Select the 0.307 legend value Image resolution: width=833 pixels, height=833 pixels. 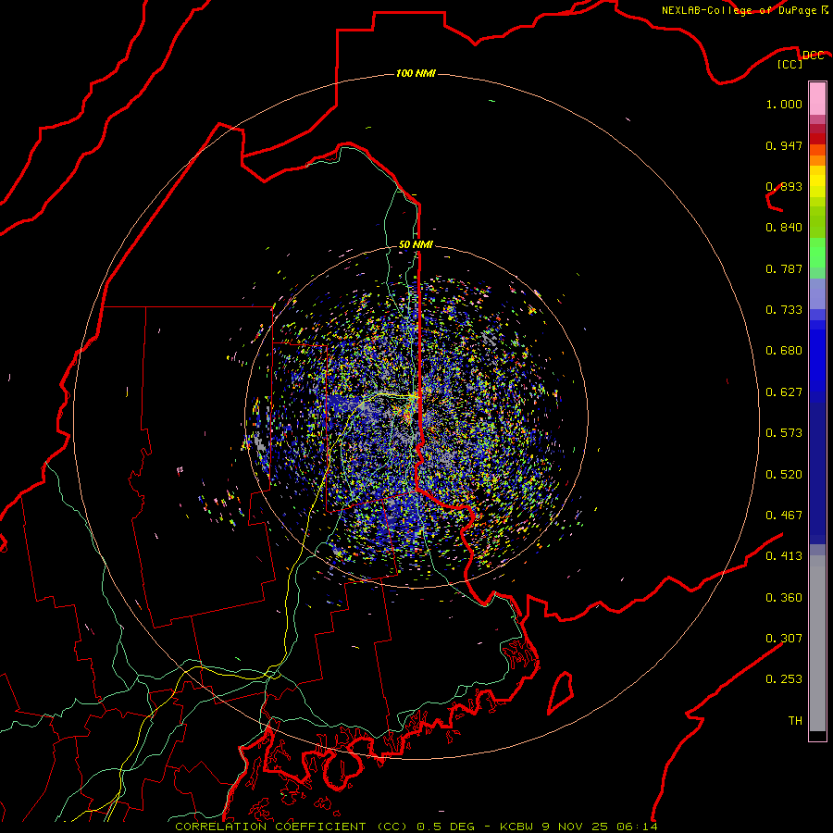(784, 639)
